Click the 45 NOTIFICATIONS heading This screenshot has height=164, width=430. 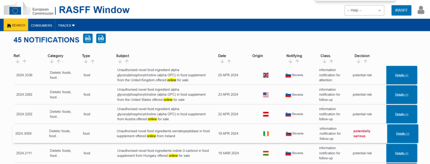pos(46,40)
